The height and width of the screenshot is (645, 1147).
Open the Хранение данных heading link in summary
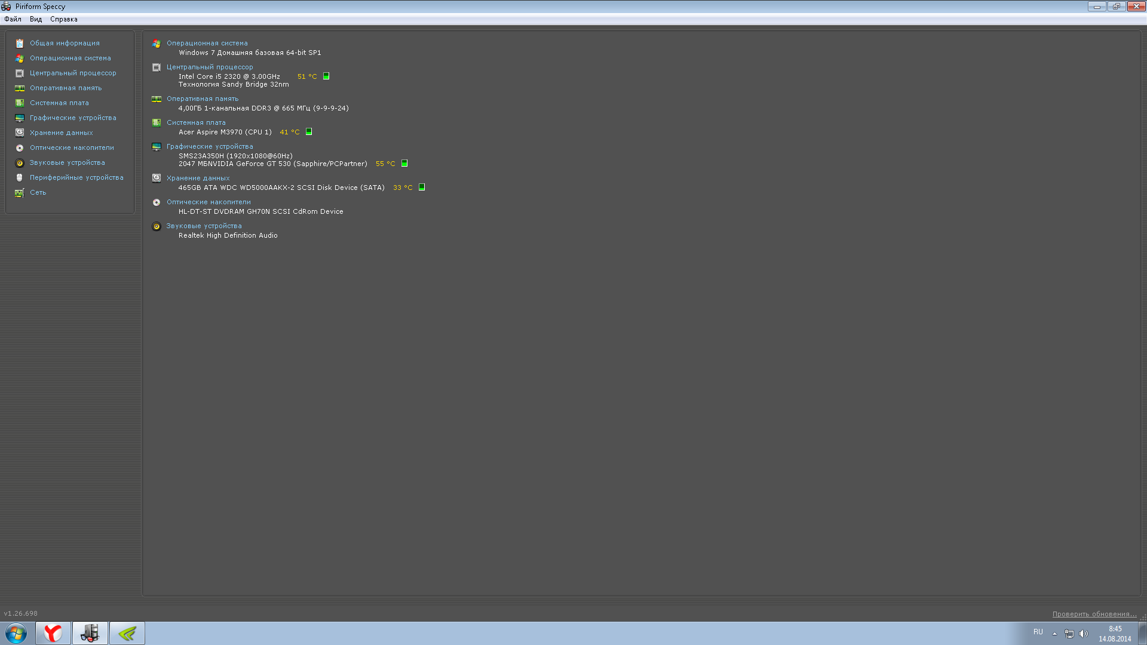(x=198, y=178)
